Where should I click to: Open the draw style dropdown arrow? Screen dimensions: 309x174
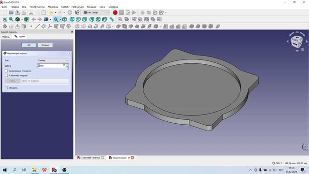click(22, 19)
